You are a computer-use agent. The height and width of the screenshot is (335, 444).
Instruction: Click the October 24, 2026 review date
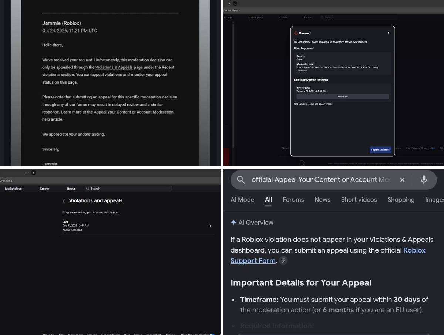click(311, 91)
